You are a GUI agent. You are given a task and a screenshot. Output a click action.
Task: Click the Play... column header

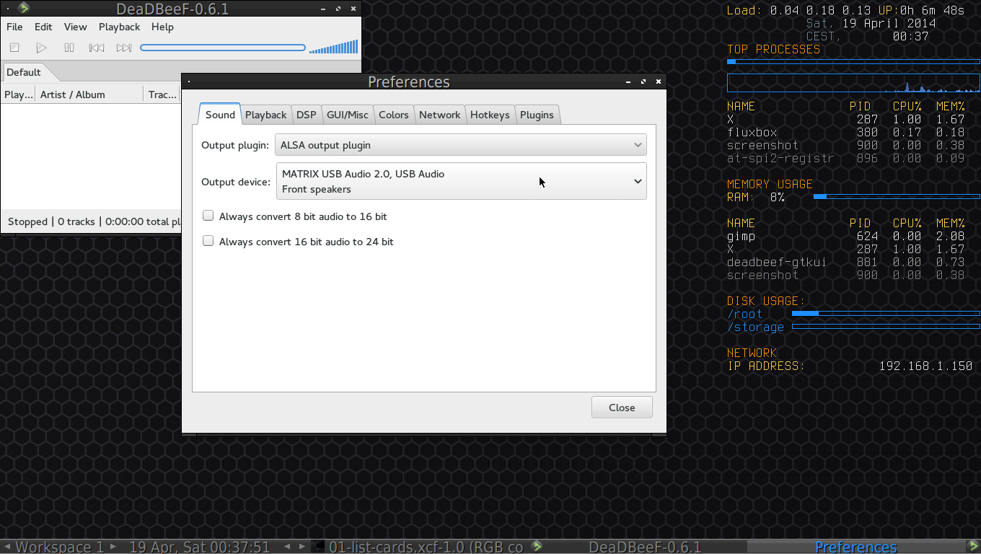(18, 94)
